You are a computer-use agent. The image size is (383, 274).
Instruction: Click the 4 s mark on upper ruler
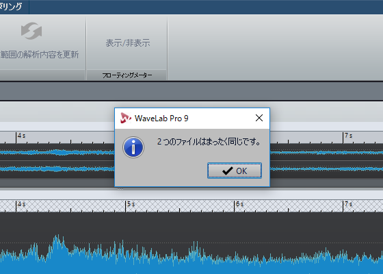click(x=21, y=136)
